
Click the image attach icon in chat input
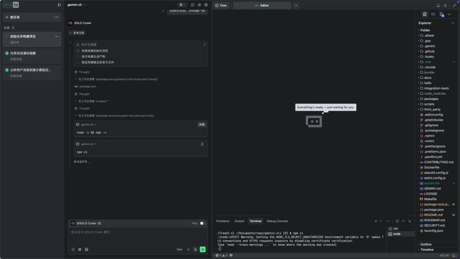click(86, 249)
